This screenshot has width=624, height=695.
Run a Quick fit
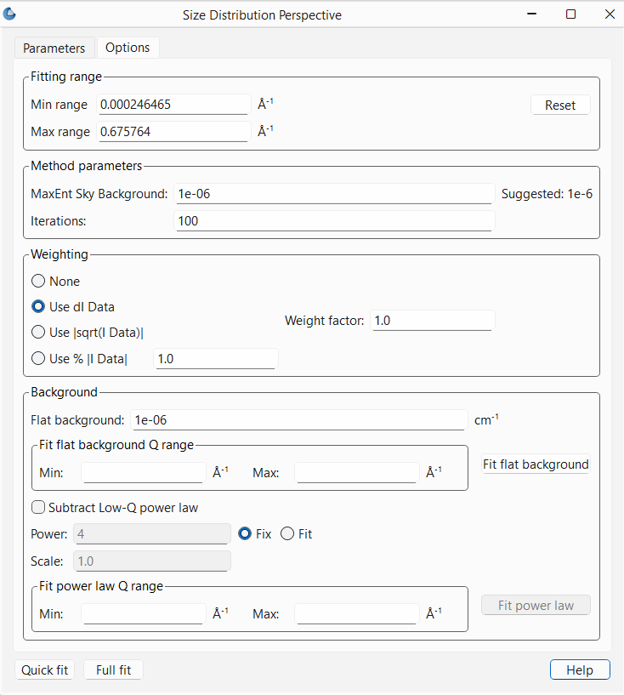click(x=45, y=670)
